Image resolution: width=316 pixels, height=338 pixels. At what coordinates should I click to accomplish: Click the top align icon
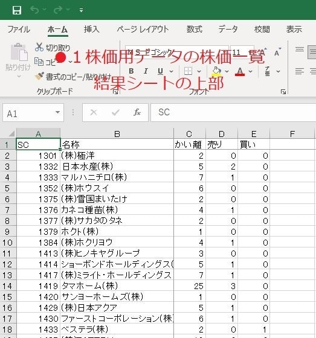(x=300, y=49)
